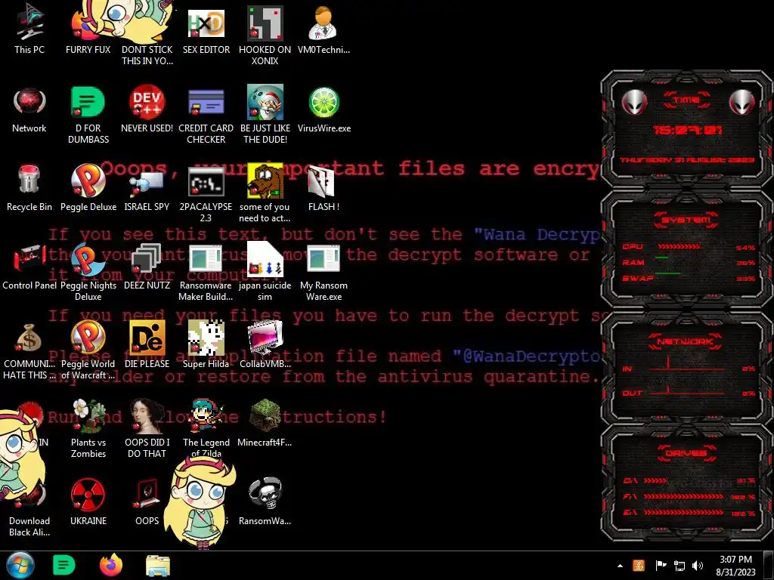Select the 'some of you need to act...' icon
The width and height of the screenshot is (774, 580).
pyautogui.click(x=265, y=193)
